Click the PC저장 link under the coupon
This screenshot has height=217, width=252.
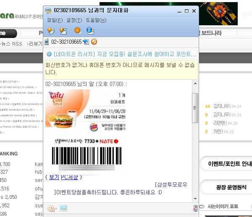(69, 177)
